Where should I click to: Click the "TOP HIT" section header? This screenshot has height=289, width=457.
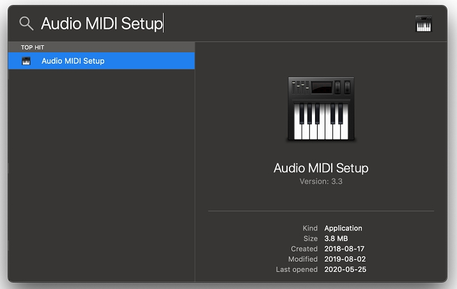[33, 47]
